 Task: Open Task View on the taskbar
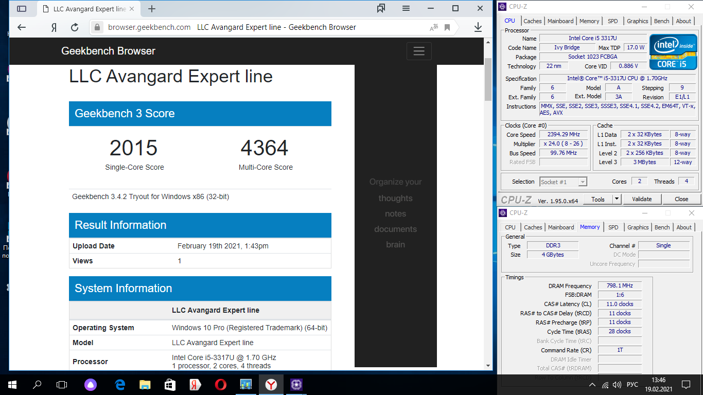(62, 384)
